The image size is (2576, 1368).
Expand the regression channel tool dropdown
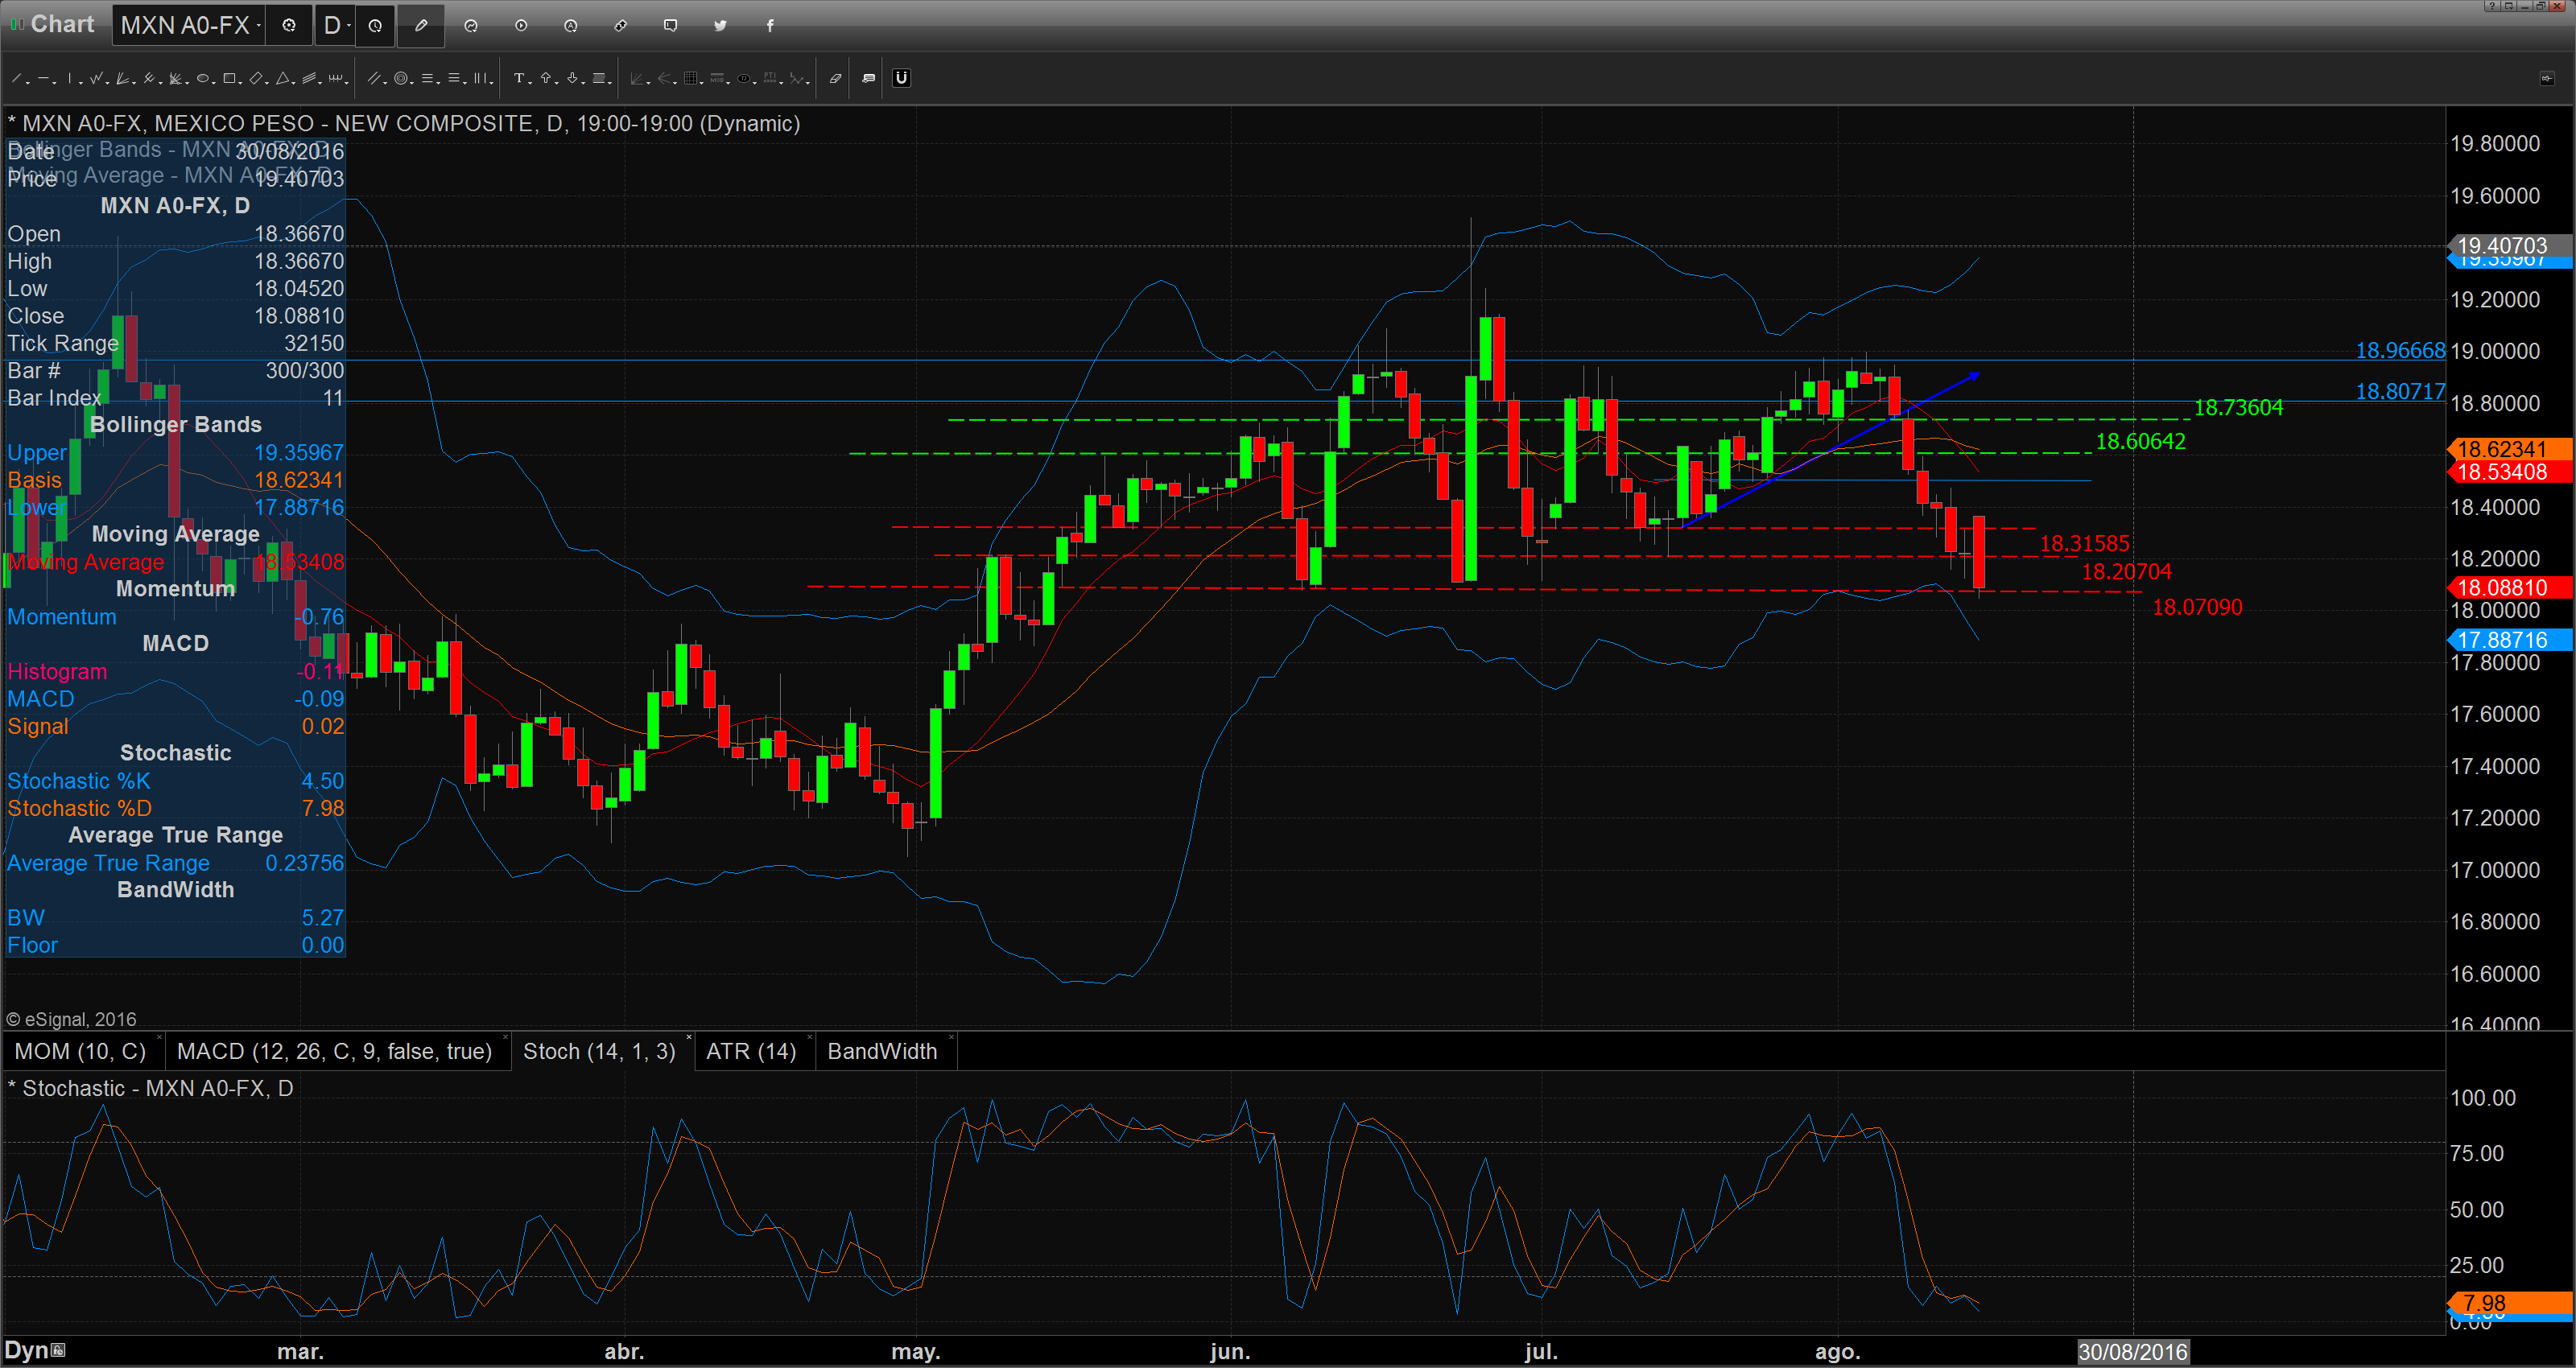click(x=320, y=83)
